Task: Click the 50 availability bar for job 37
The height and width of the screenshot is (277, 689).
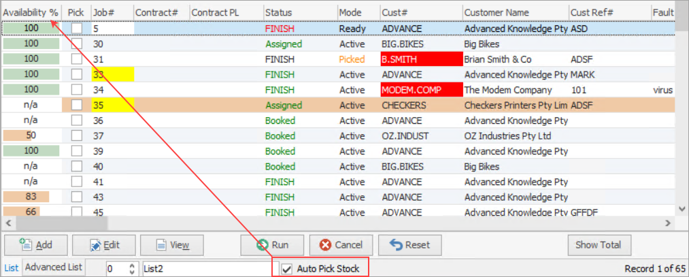Action: (31, 136)
